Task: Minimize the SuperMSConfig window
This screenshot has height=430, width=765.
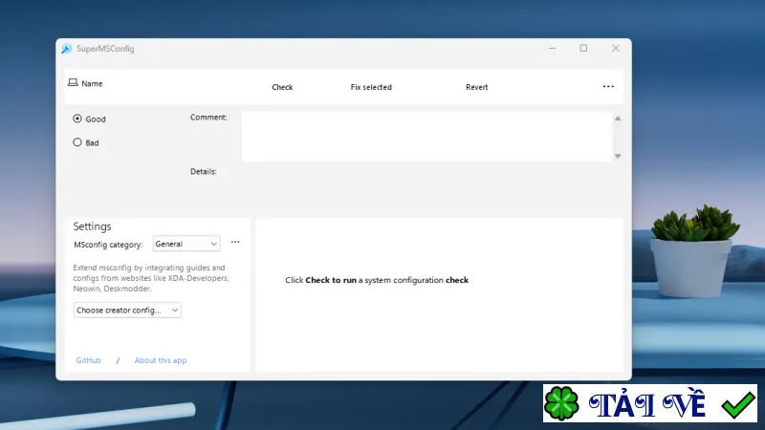Action: [553, 49]
